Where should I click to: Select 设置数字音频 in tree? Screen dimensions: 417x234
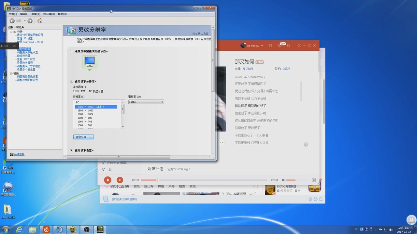(25, 63)
